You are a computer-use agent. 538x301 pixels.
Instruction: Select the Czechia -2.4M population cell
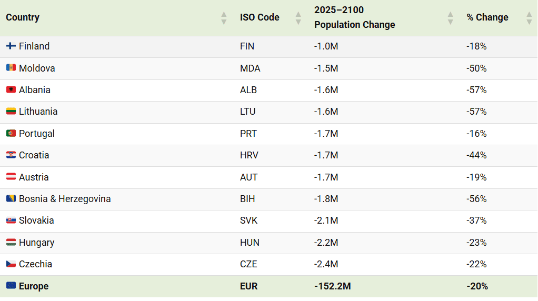[x=326, y=264]
